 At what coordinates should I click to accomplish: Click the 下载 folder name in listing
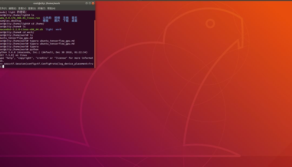click(66, 21)
